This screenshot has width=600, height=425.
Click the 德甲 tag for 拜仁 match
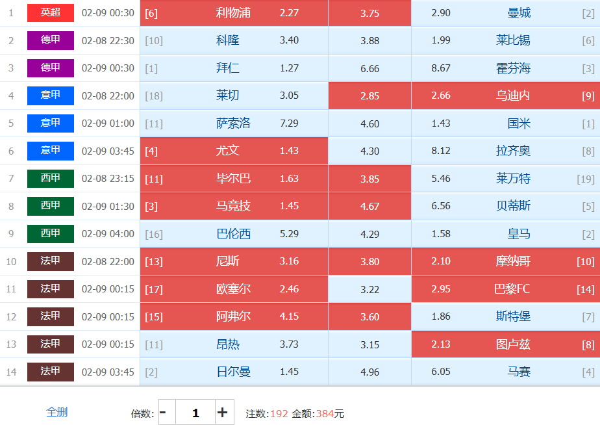(51, 68)
